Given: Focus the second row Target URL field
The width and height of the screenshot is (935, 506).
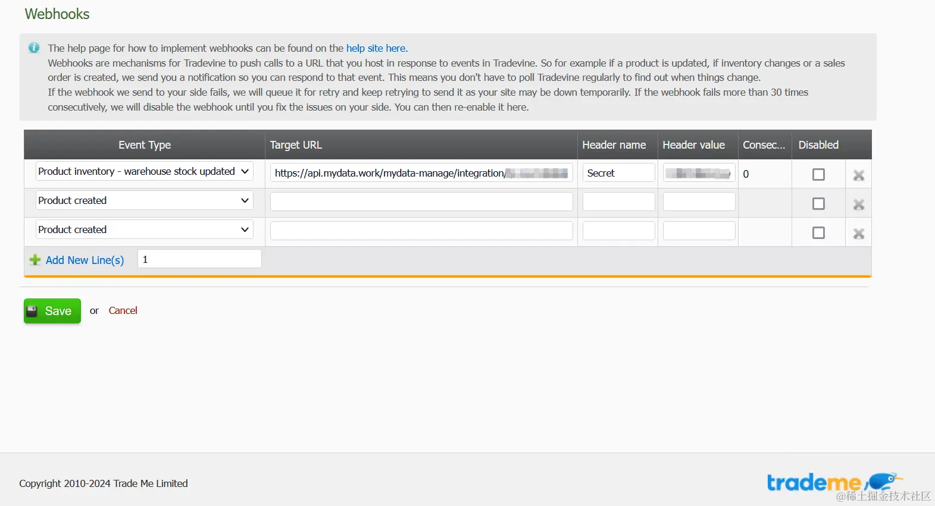Looking at the screenshot, I should tap(421, 202).
